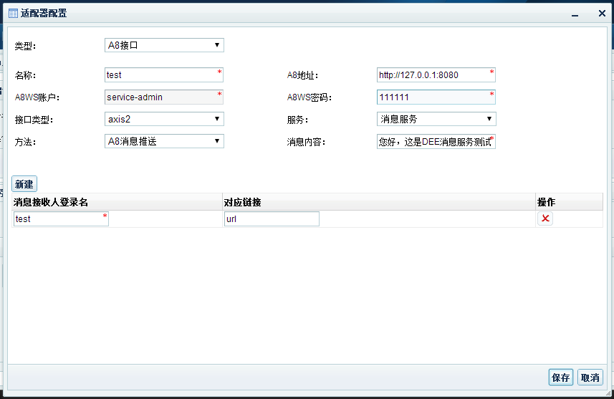Screen dimensions: 614x399
Task: Click the 名称: label
Action: pyautogui.click(x=26, y=75)
